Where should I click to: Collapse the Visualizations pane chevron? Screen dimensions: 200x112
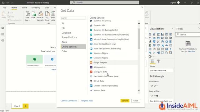coord(172,28)
